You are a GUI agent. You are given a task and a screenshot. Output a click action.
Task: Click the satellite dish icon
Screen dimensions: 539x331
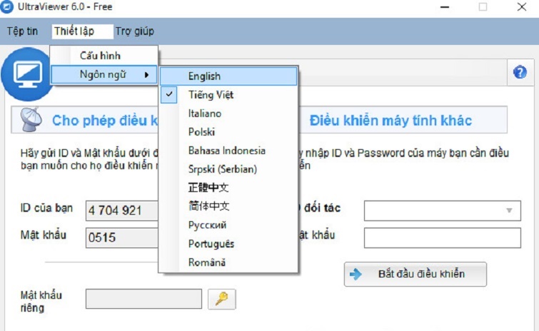click(31, 119)
